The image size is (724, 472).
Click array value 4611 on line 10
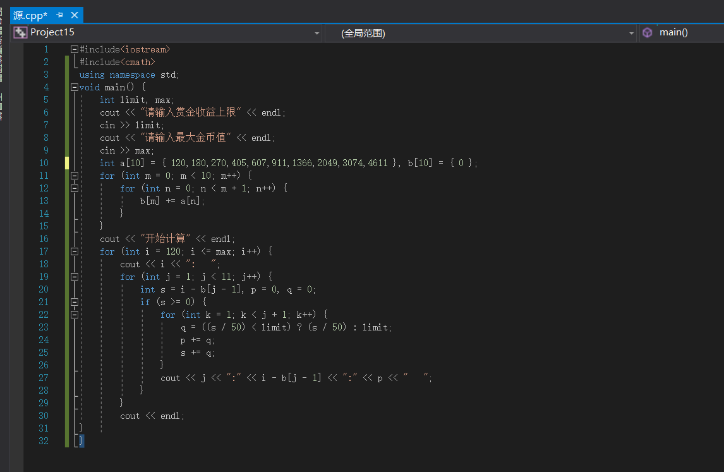[378, 163]
